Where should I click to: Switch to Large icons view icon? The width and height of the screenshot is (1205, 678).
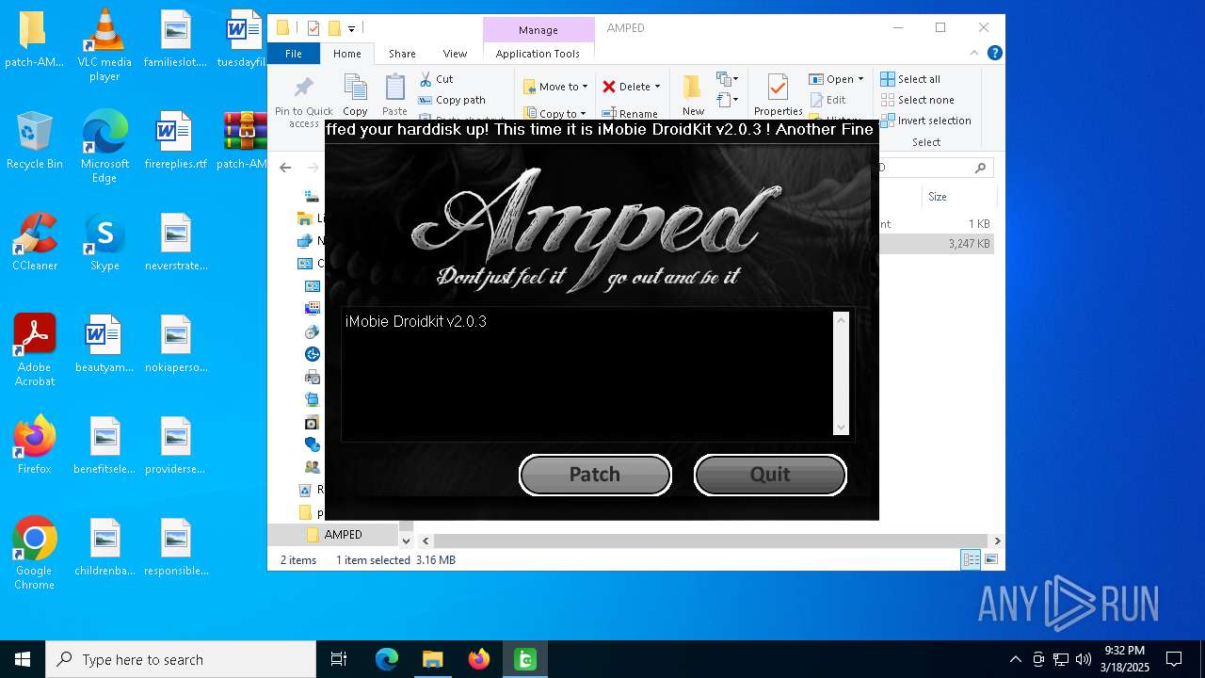coord(990,560)
